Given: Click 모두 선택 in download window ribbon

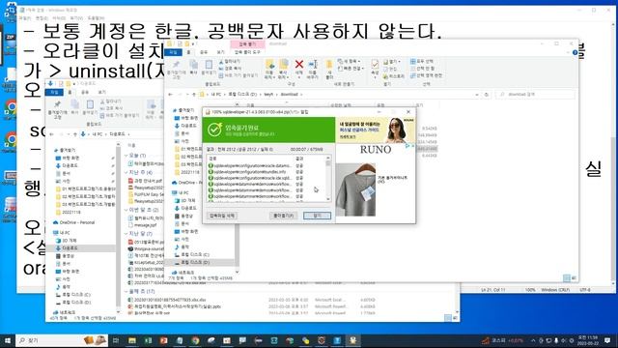Looking at the screenshot, I should [422, 62].
